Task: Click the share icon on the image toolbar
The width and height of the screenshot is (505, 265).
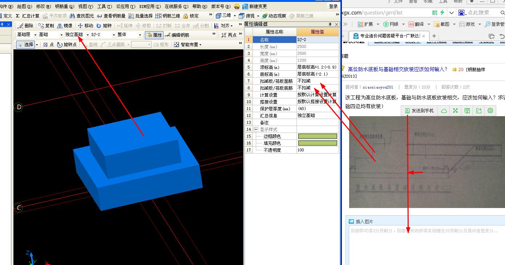Action: point(478,111)
